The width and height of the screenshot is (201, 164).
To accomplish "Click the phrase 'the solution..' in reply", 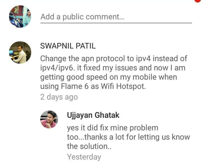I will pyautogui.click(x=89, y=146).
